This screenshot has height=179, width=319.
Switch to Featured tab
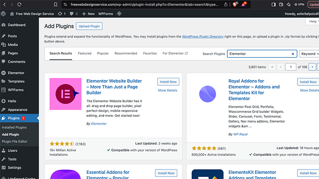tap(84, 53)
